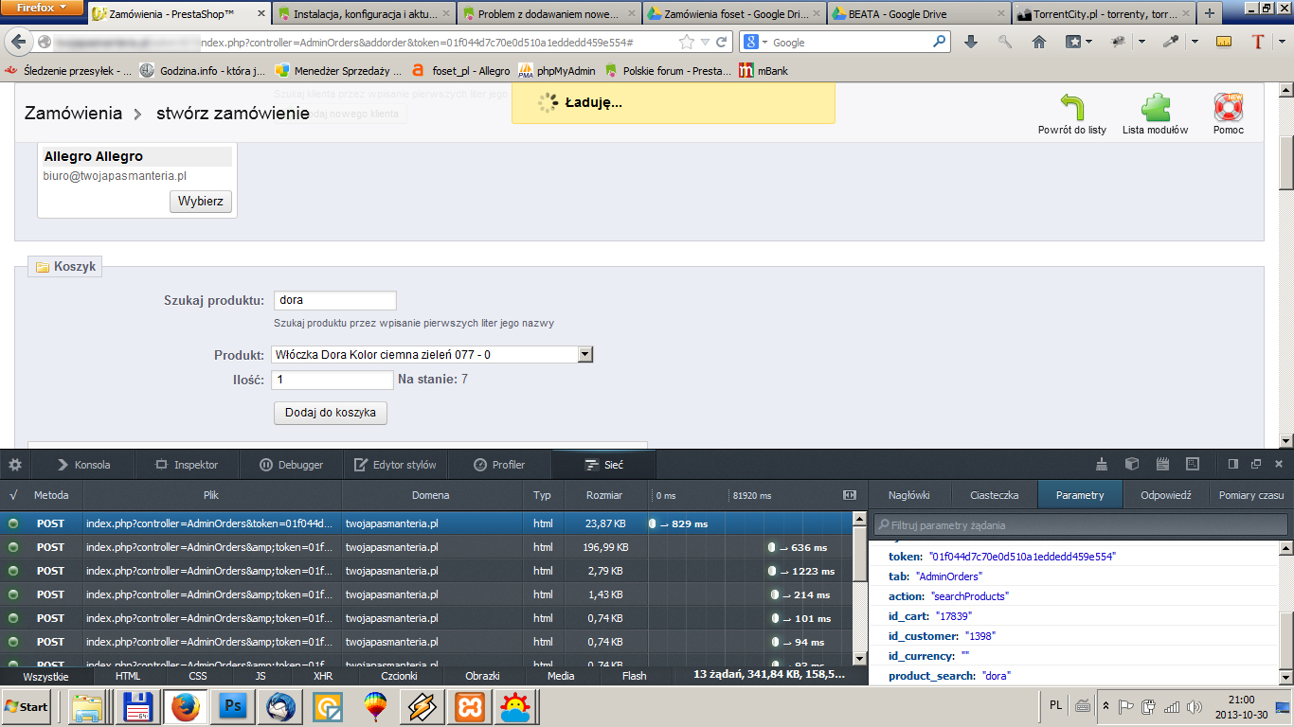The width and height of the screenshot is (1294, 727).
Task: Open the Pomiary czasu tab
Action: [x=1251, y=495]
